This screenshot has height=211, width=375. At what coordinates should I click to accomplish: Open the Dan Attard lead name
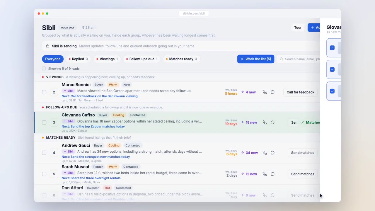(72, 188)
